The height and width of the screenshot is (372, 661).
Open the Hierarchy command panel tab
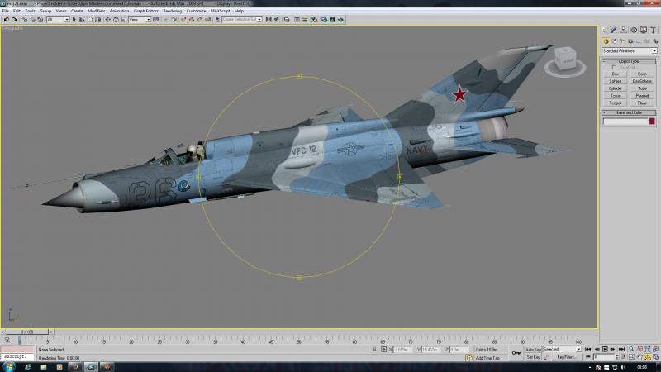[x=624, y=30]
